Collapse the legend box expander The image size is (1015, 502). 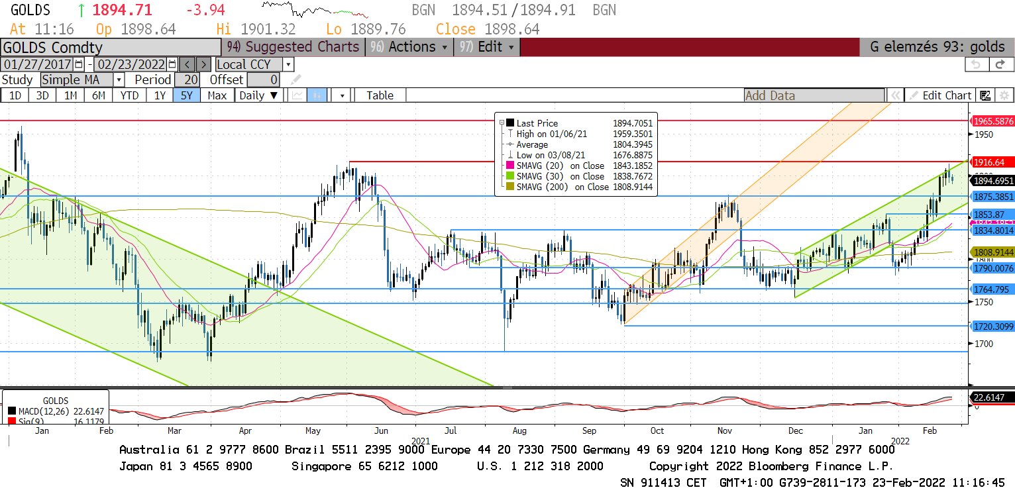coord(502,123)
